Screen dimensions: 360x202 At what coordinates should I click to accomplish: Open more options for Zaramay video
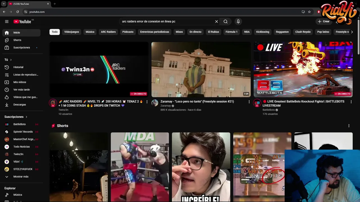click(249, 102)
